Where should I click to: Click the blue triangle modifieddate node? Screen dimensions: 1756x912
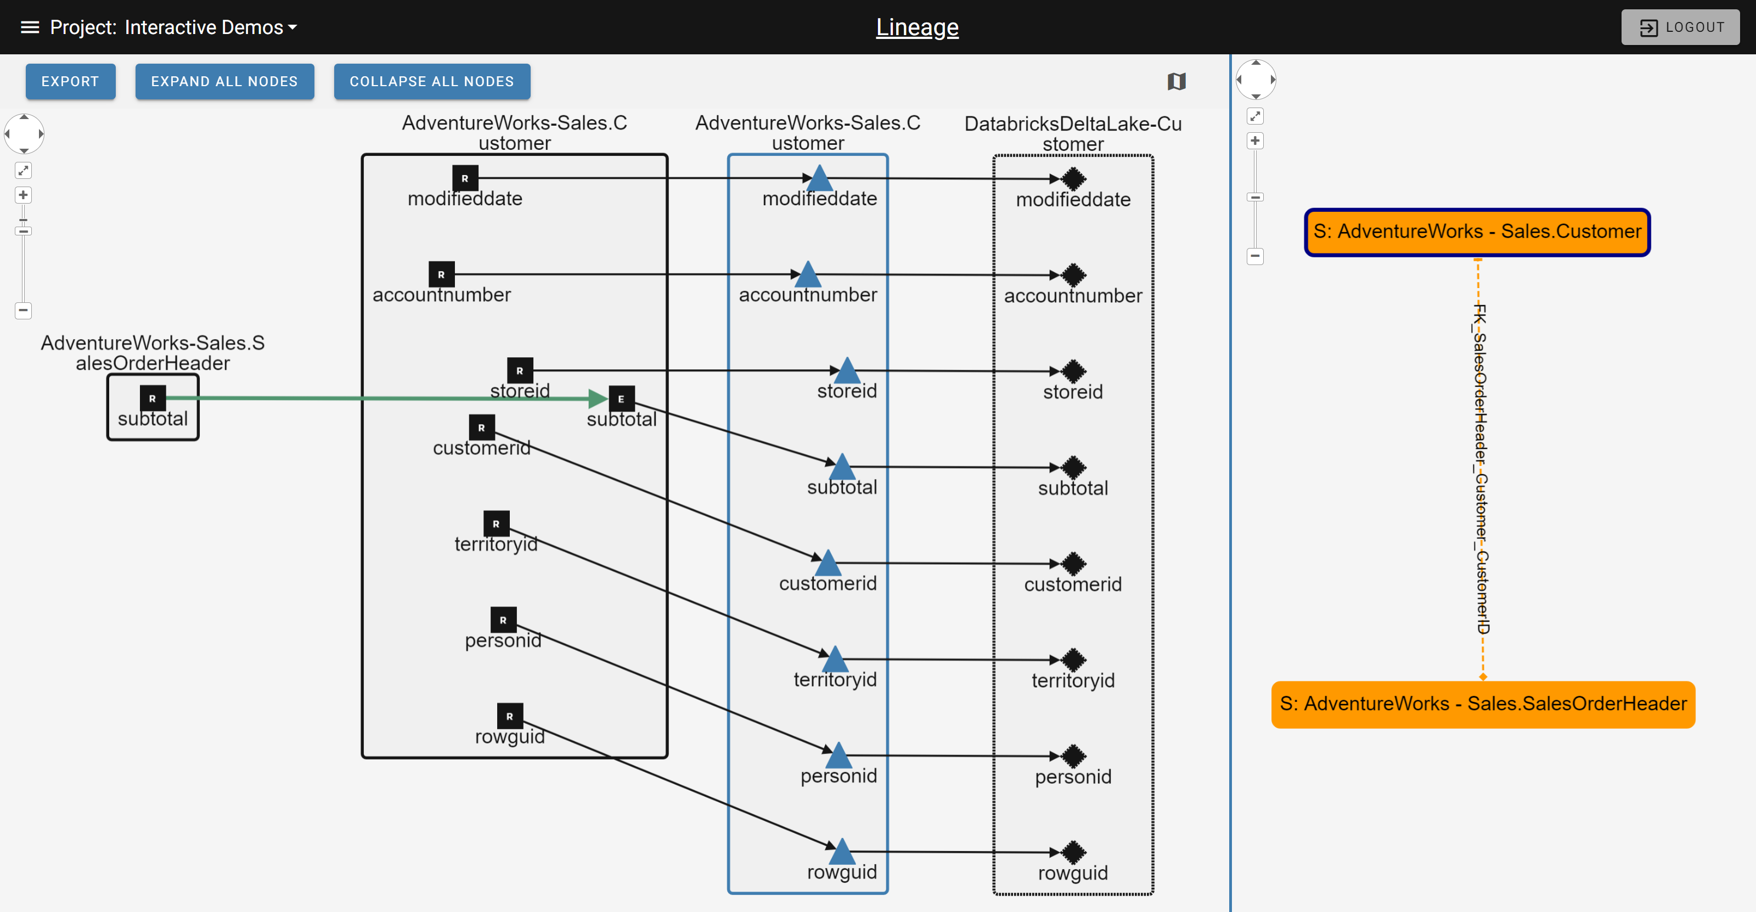pyautogui.click(x=819, y=178)
